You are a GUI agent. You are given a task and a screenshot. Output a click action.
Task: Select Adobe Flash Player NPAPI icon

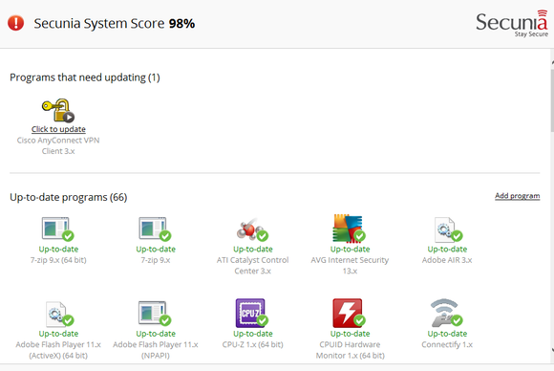coord(155,314)
